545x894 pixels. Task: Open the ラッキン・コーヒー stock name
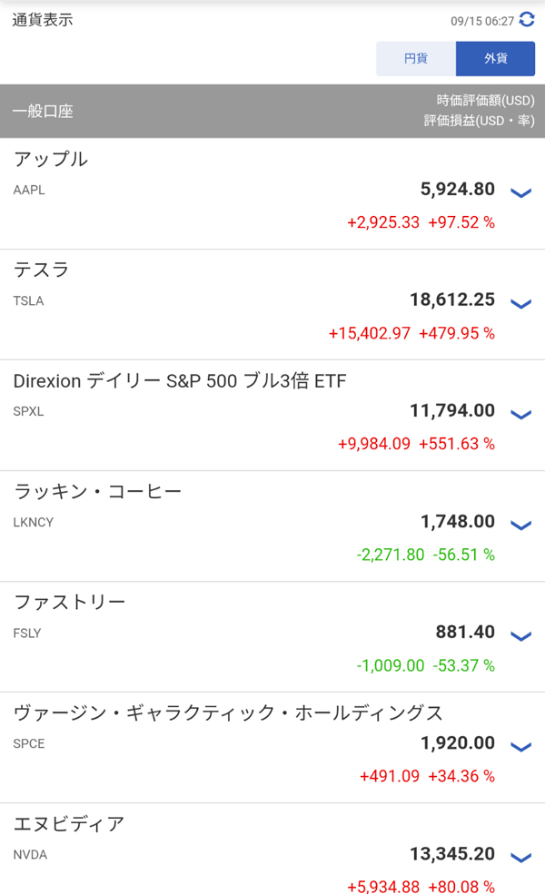[98, 492]
